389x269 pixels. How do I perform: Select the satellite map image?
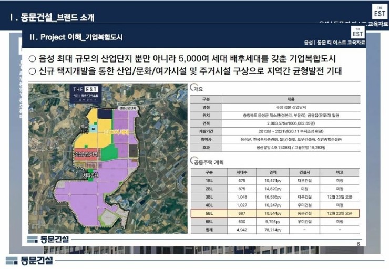click(x=108, y=159)
